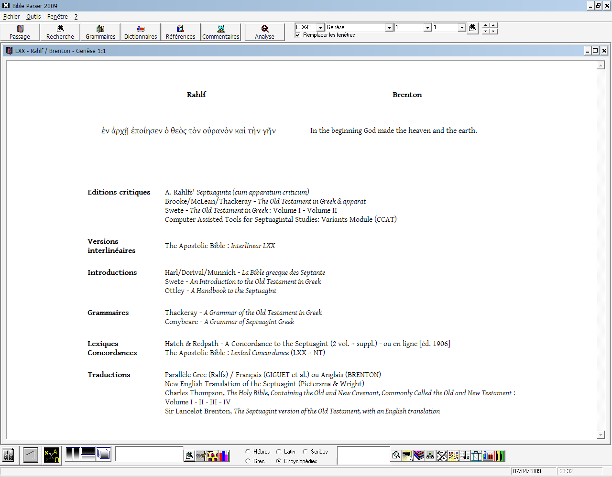Open the Fichier menu

tap(11, 17)
